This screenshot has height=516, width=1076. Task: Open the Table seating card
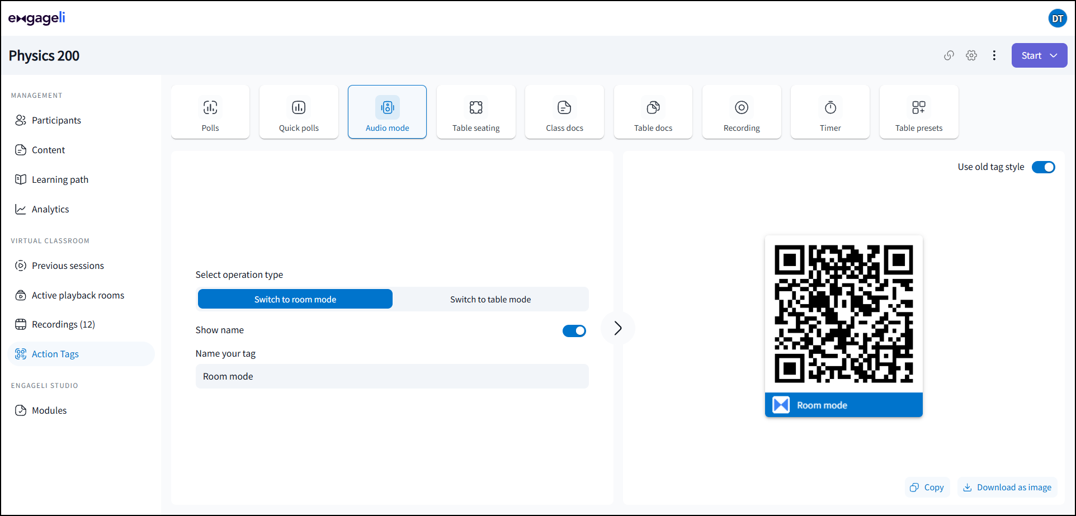tap(476, 112)
